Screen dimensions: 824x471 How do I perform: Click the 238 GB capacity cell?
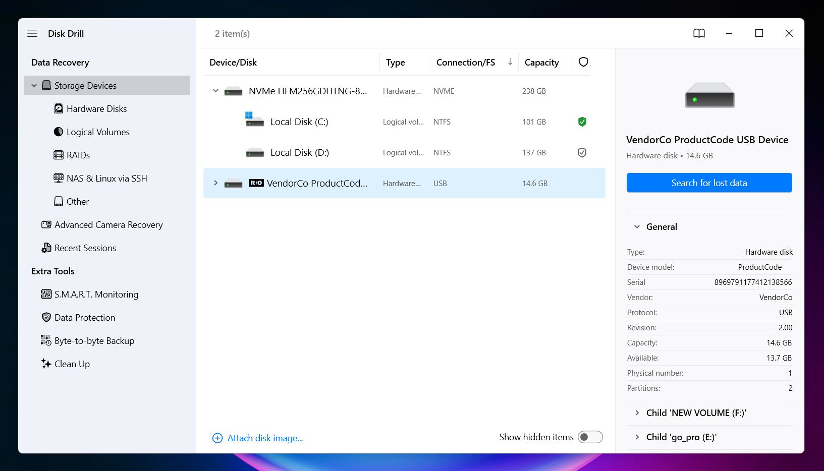(x=534, y=91)
